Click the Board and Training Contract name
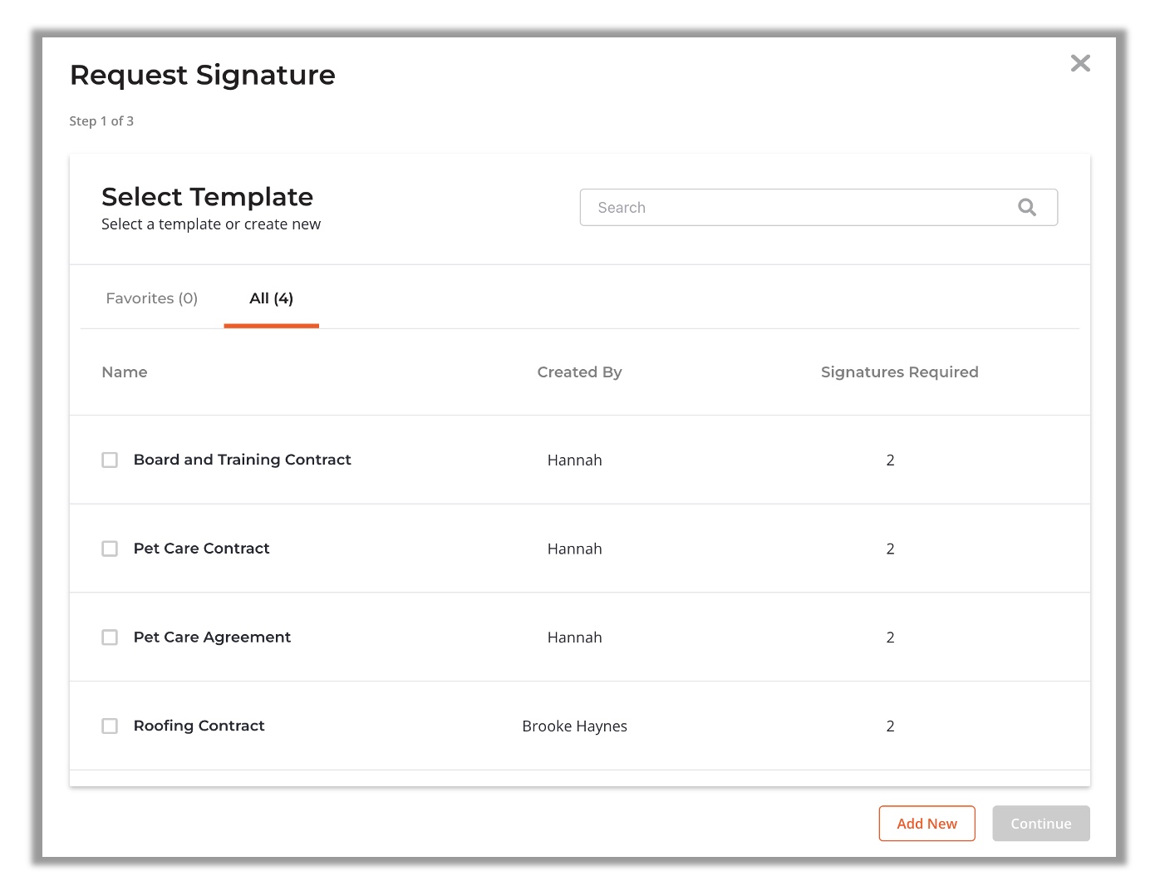Image resolution: width=1155 pixels, height=886 pixels. pyautogui.click(x=243, y=460)
